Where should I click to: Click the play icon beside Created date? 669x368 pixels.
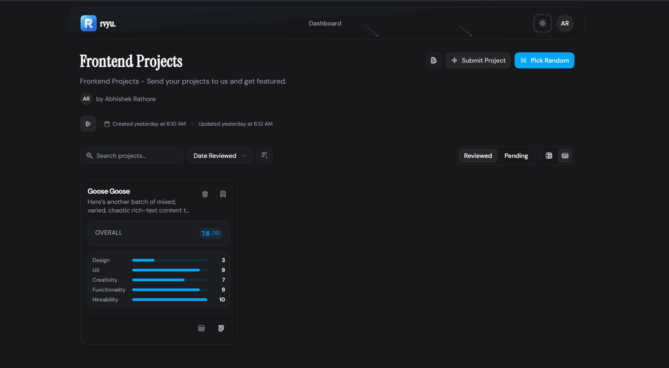[88, 124]
